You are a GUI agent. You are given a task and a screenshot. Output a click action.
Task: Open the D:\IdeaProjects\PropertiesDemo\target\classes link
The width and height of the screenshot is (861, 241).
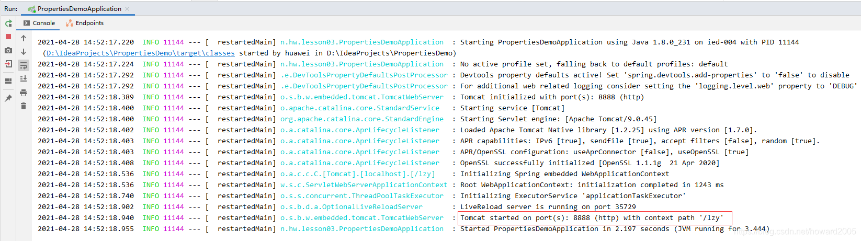tap(140, 53)
